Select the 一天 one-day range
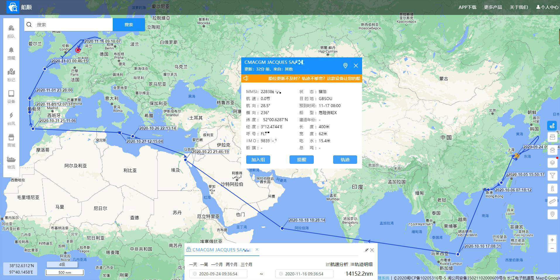Screen dimensions: 560x280 pos(193,264)
